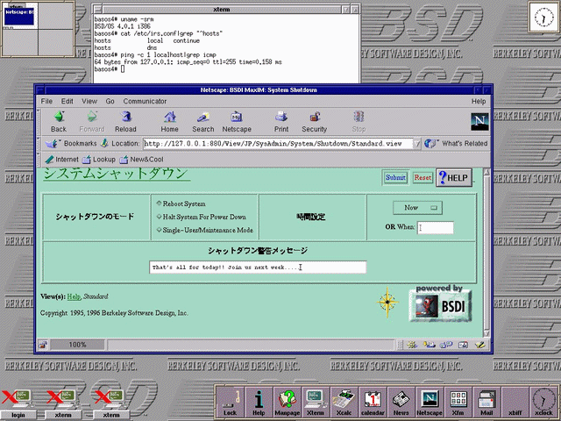
Task: Open Address Book icon in component bar
Action: click(463, 345)
